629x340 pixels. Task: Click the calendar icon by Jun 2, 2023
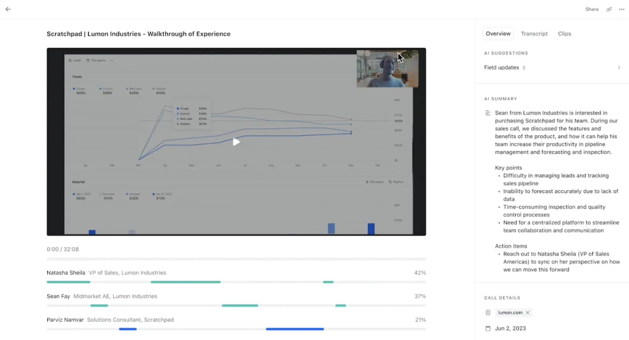[488, 328]
